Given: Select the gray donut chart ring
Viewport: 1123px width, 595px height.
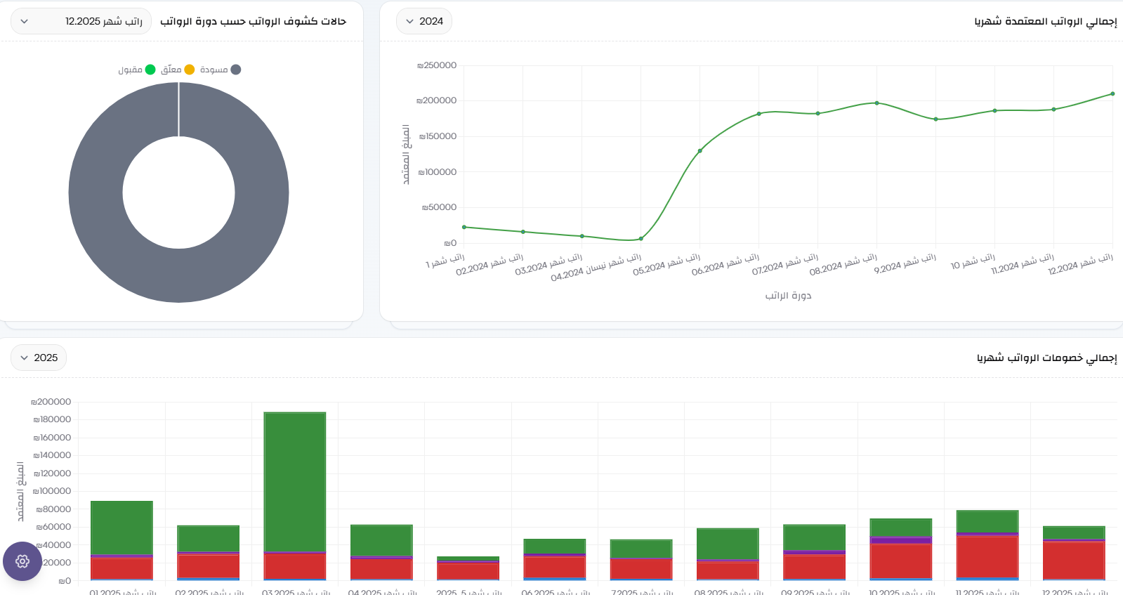Looking at the screenshot, I should click(95, 192).
